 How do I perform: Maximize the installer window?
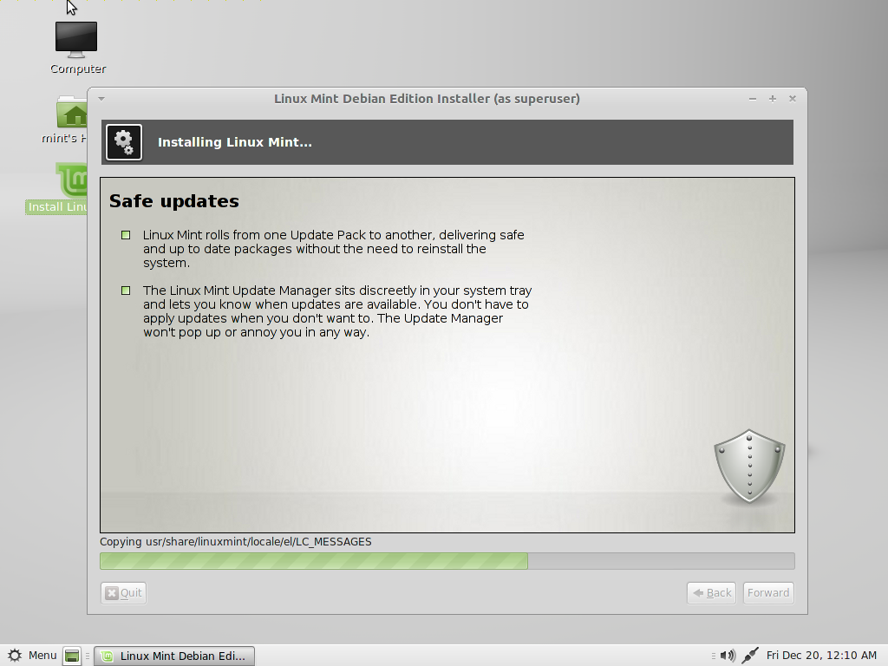click(x=773, y=99)
